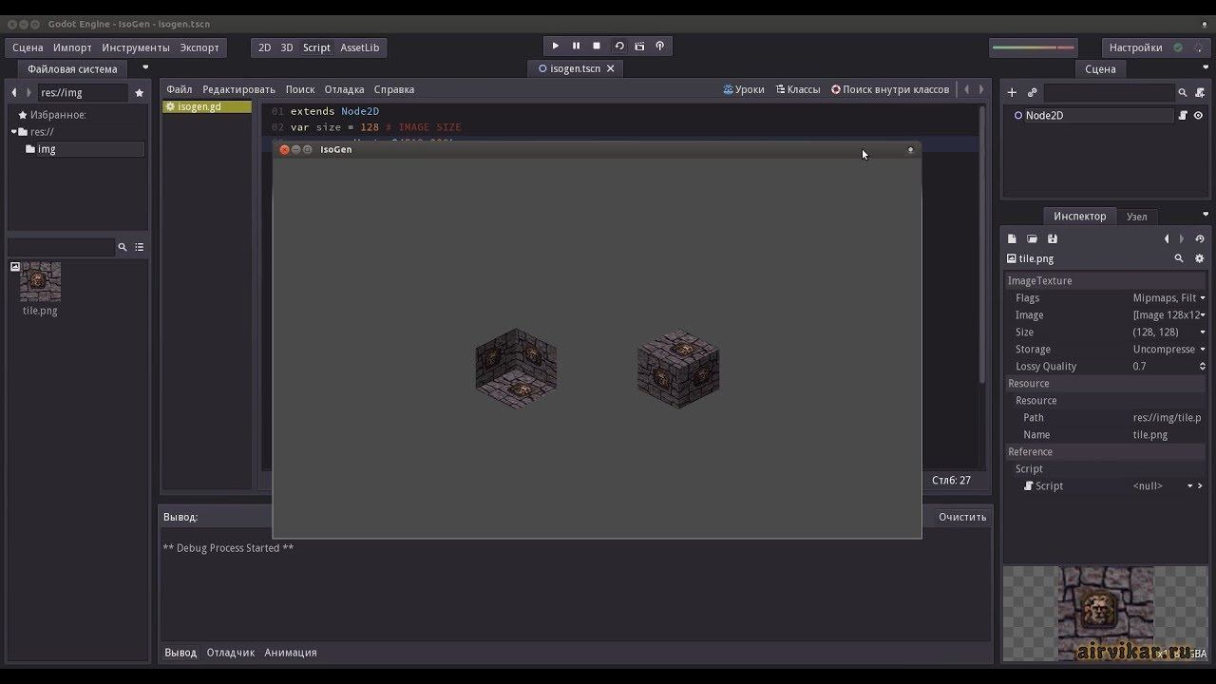Image resolution: width=1216 pixels, height=684 pixels.
Task: Search properties in Inspector
Action: click(x=1179, y=258)
